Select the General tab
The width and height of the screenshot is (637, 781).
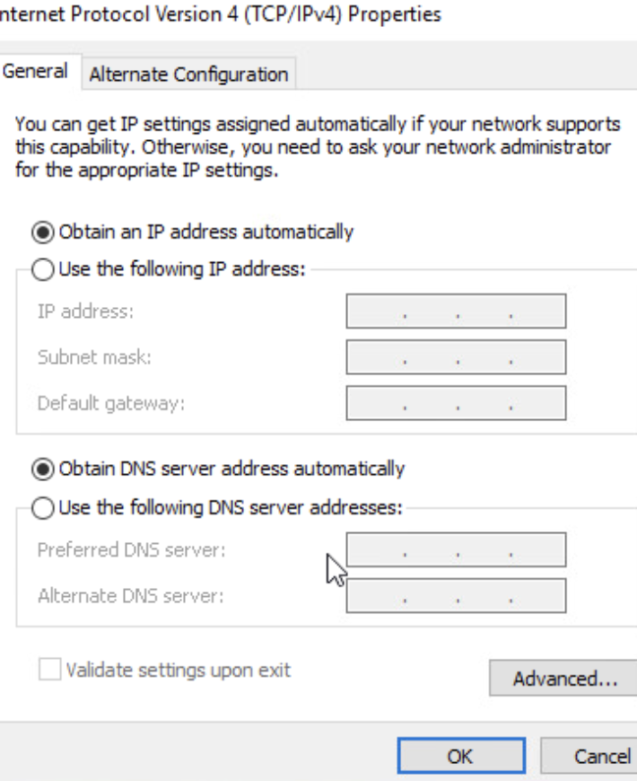36,72
